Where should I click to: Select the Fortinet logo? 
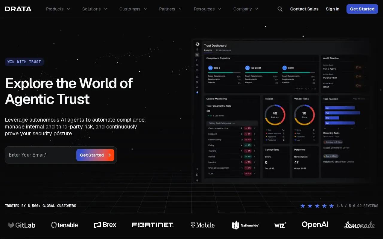coord(153,225)
